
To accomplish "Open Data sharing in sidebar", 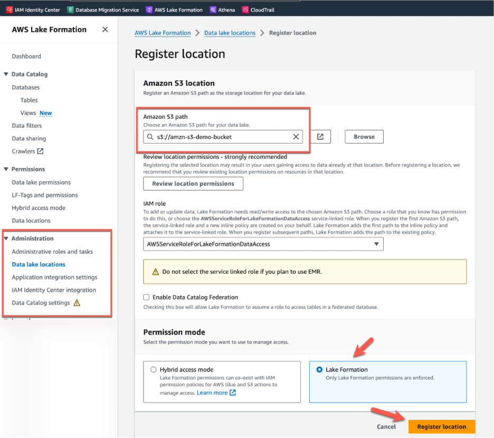I will point(29,139).
